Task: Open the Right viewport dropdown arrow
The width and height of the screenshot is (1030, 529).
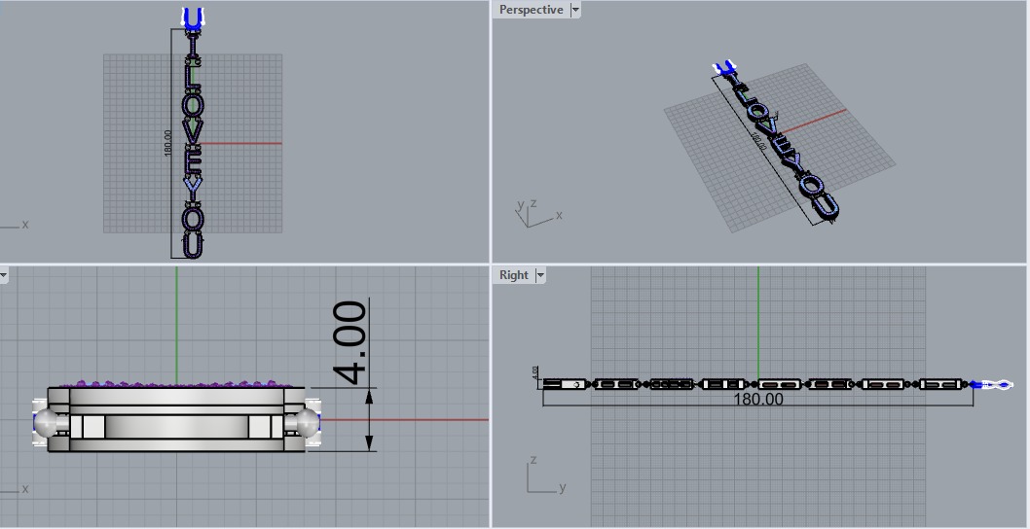Action: (540, 275)
